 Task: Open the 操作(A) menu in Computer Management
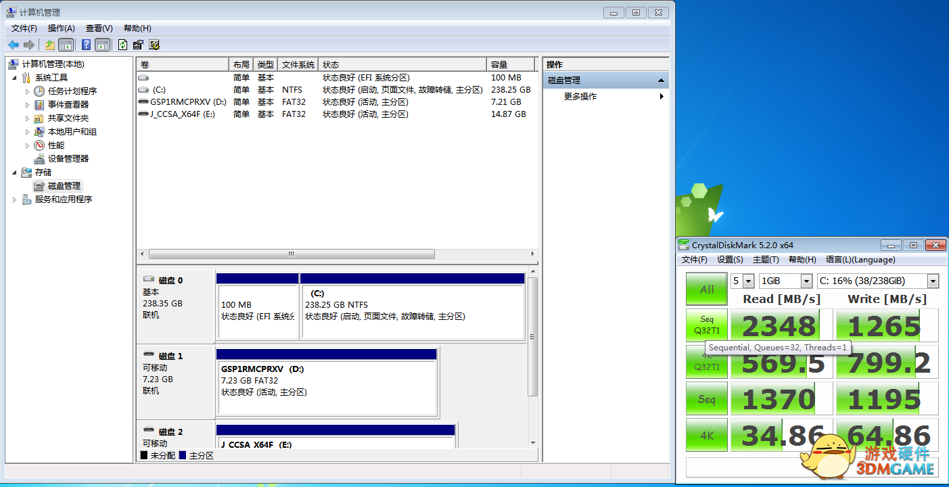pos(61,28)
